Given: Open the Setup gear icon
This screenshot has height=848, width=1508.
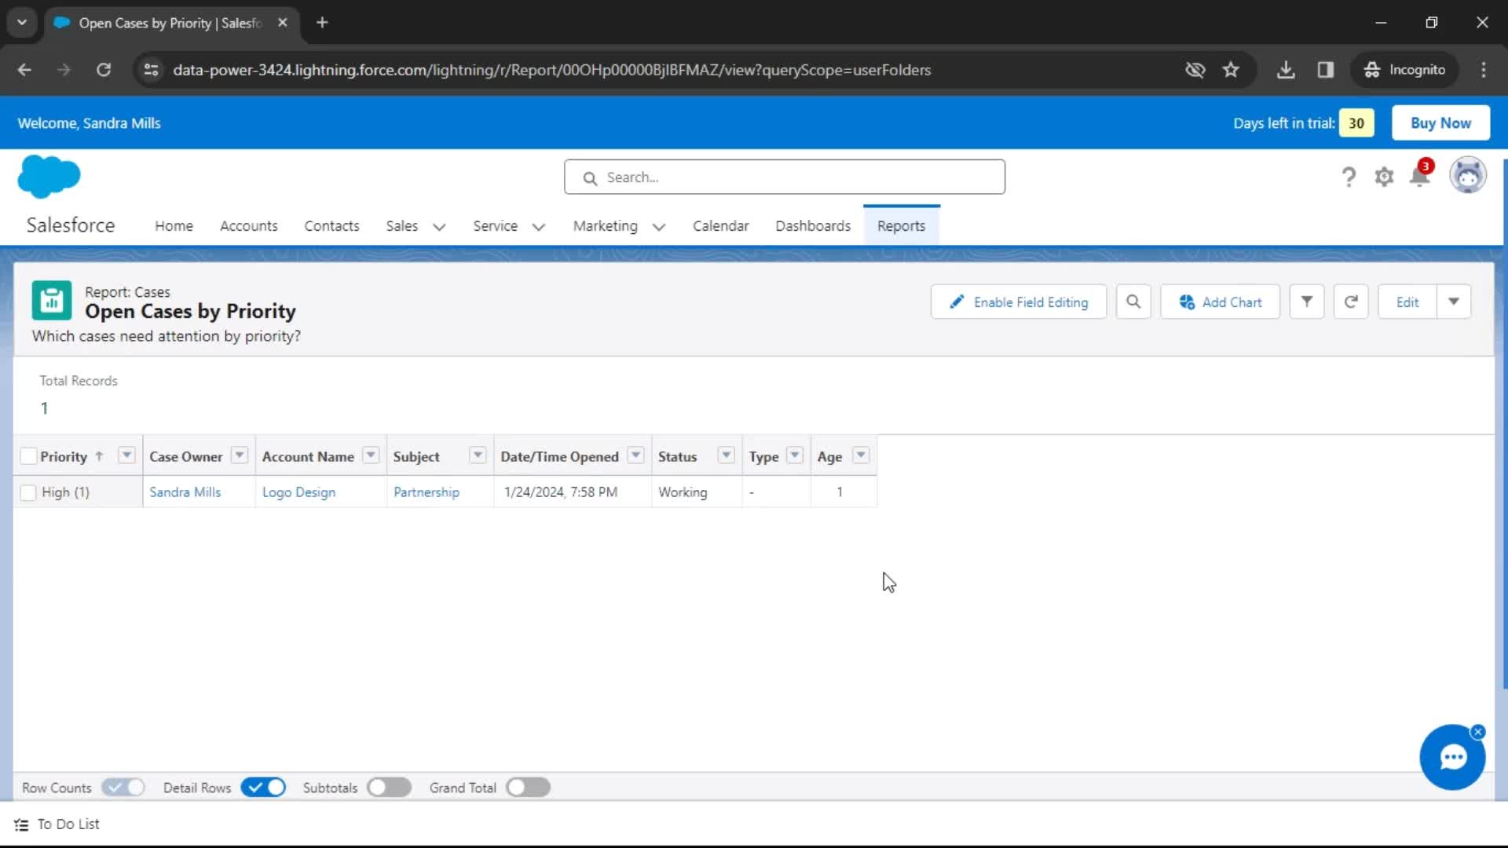Looking at the screenshot, I should pos(1384,177).
